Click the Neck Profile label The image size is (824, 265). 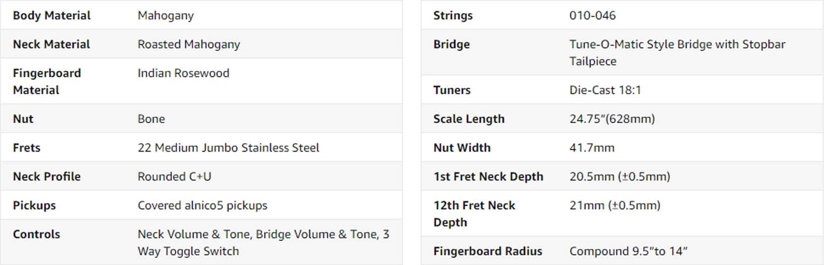pyautogui.click(x=47, y=176)
